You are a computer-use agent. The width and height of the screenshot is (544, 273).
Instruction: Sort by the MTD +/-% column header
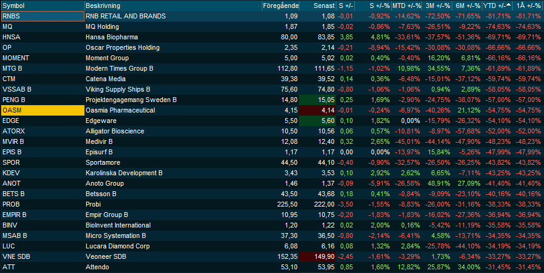406,6
